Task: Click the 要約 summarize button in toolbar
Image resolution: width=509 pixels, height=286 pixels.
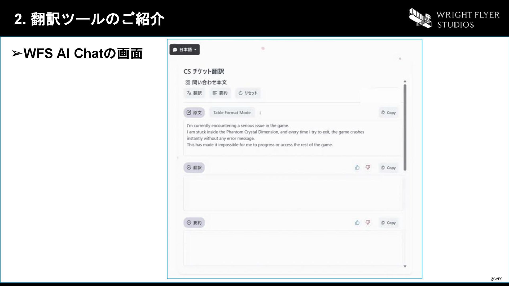Action: tap(220, 93)
